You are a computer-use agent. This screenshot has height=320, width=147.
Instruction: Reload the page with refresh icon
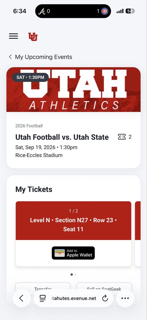pos(105,298)
